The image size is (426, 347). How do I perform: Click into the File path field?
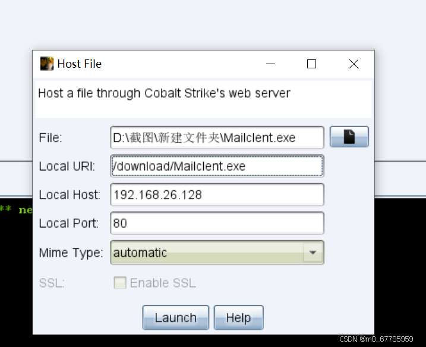point(217,137)
